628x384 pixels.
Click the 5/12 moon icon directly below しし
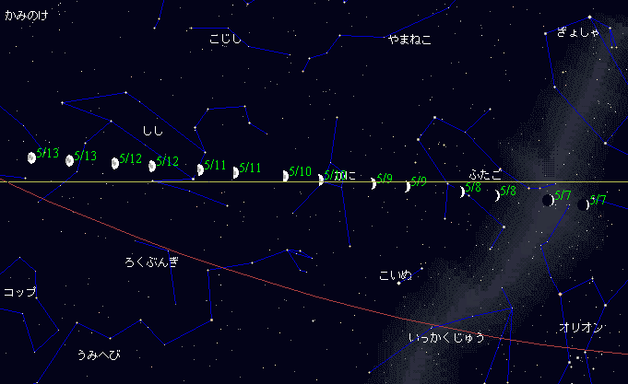(152, 166)
